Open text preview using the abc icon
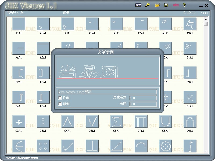The width and height of the screenshot is (215, 161). click(176, 5)
